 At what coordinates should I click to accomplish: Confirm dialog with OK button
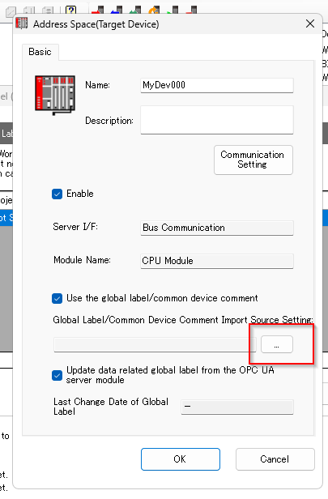coord(181,458)
